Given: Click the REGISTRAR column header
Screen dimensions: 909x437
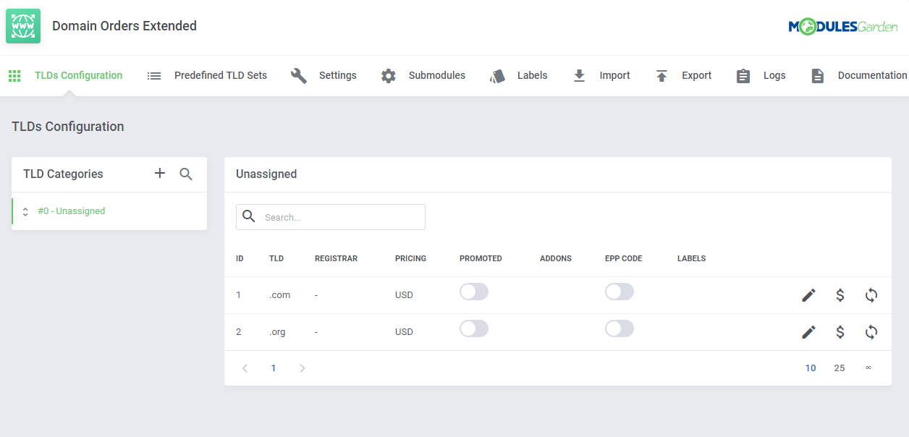Looking at the screenshot, I should pyautogui.click(x=336, y=258).
